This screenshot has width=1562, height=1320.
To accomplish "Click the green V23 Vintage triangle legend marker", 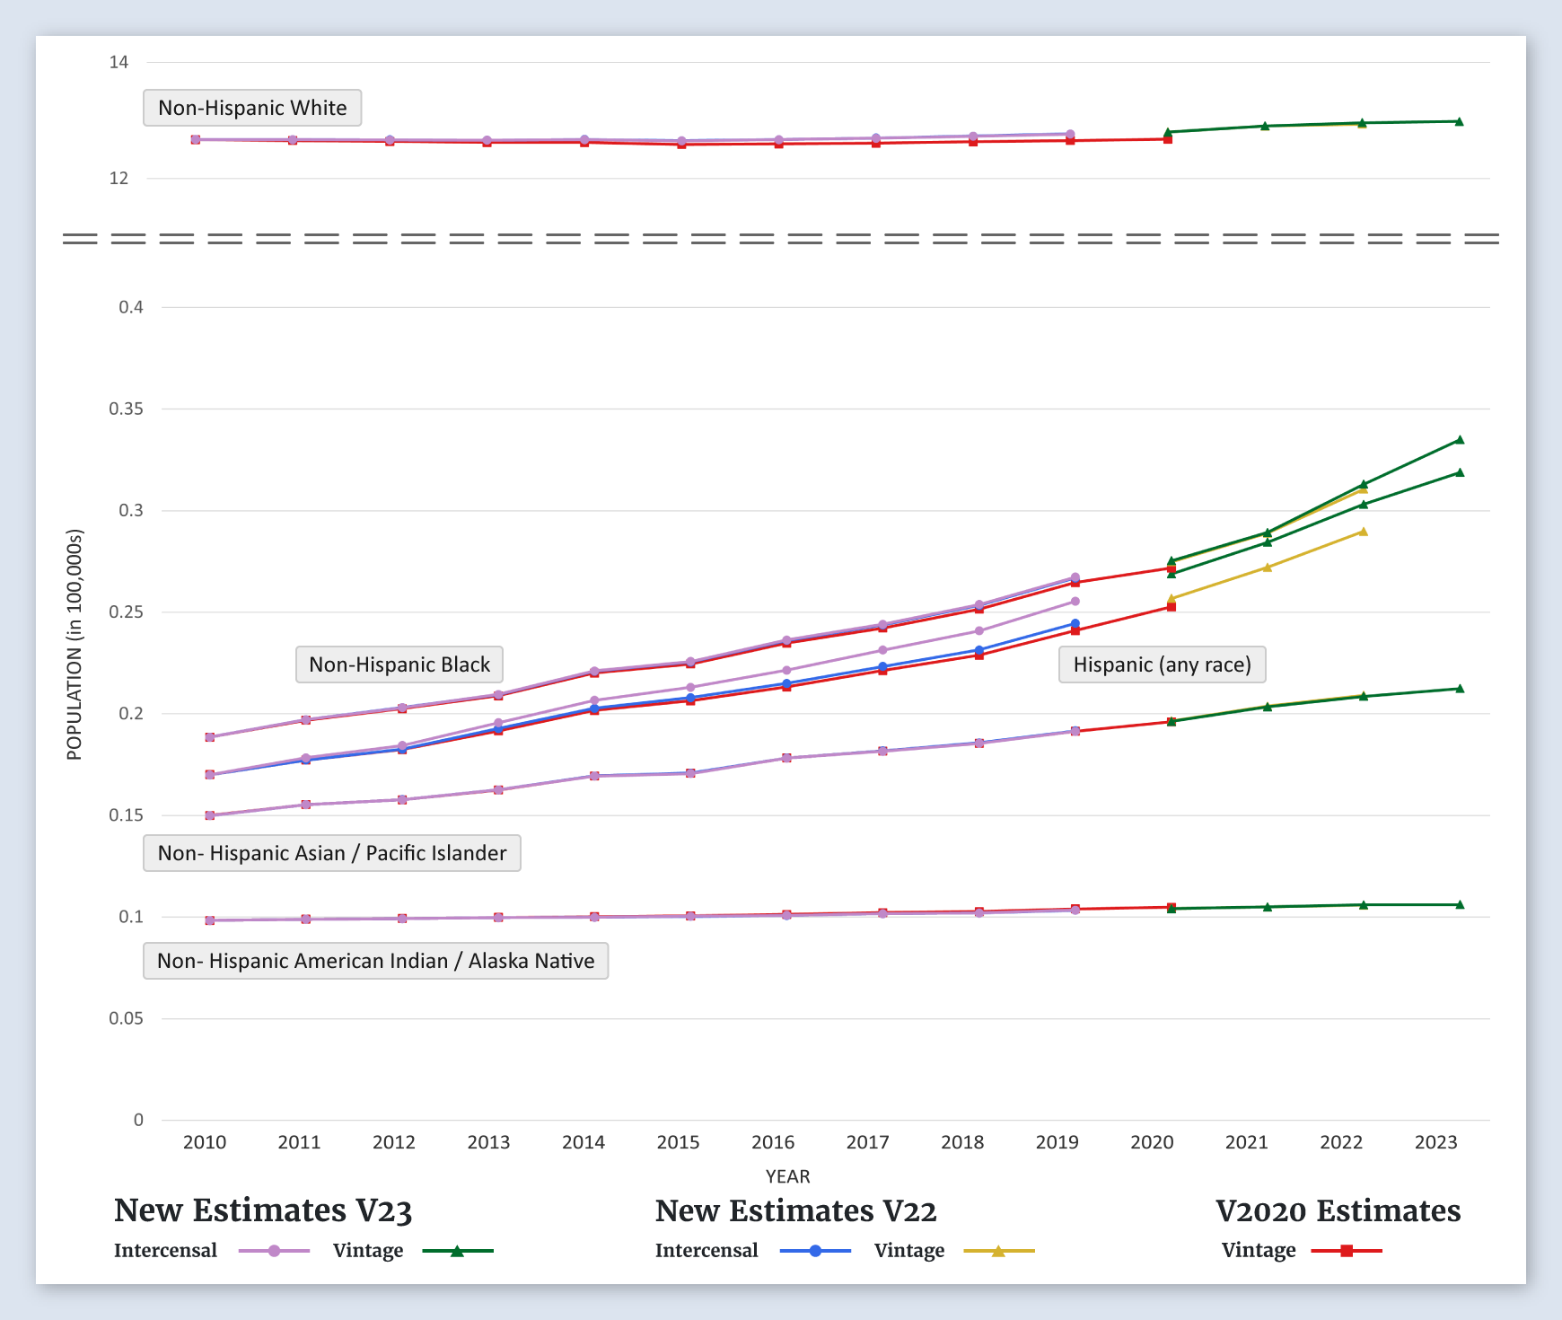I will [x=457, y=1251].
